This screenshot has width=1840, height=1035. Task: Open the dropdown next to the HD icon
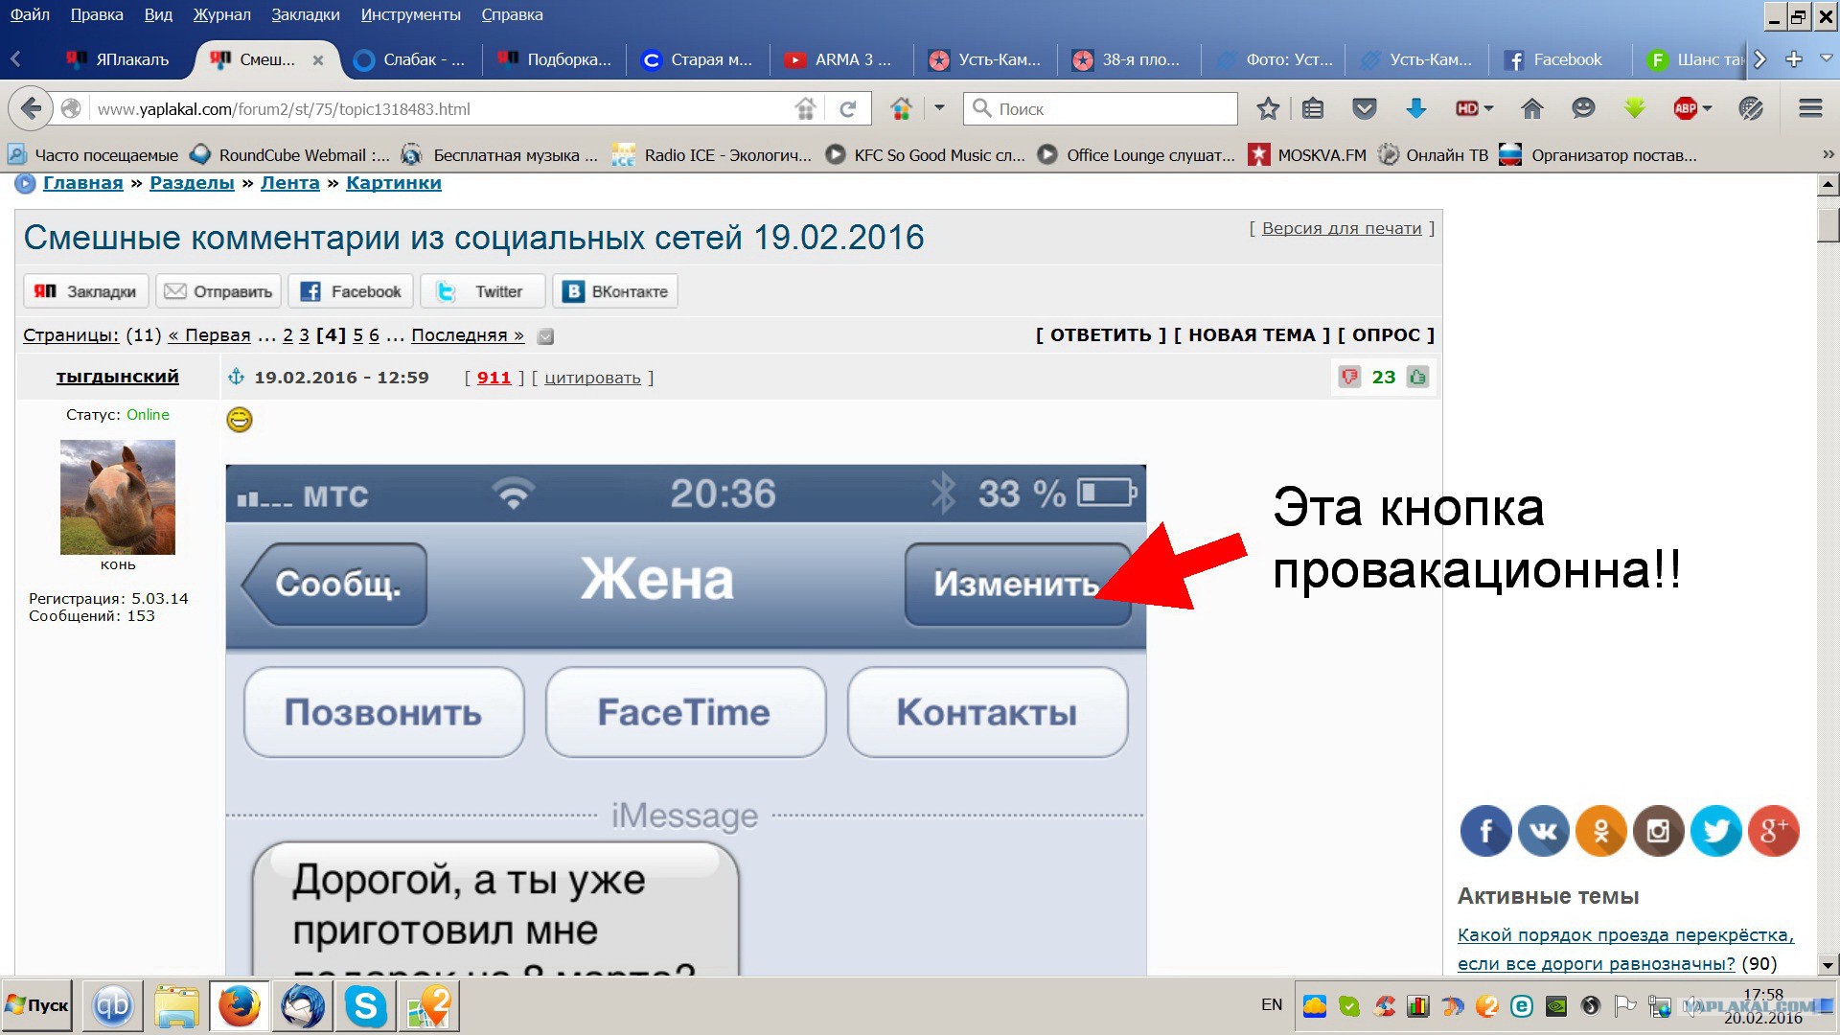1488,109
